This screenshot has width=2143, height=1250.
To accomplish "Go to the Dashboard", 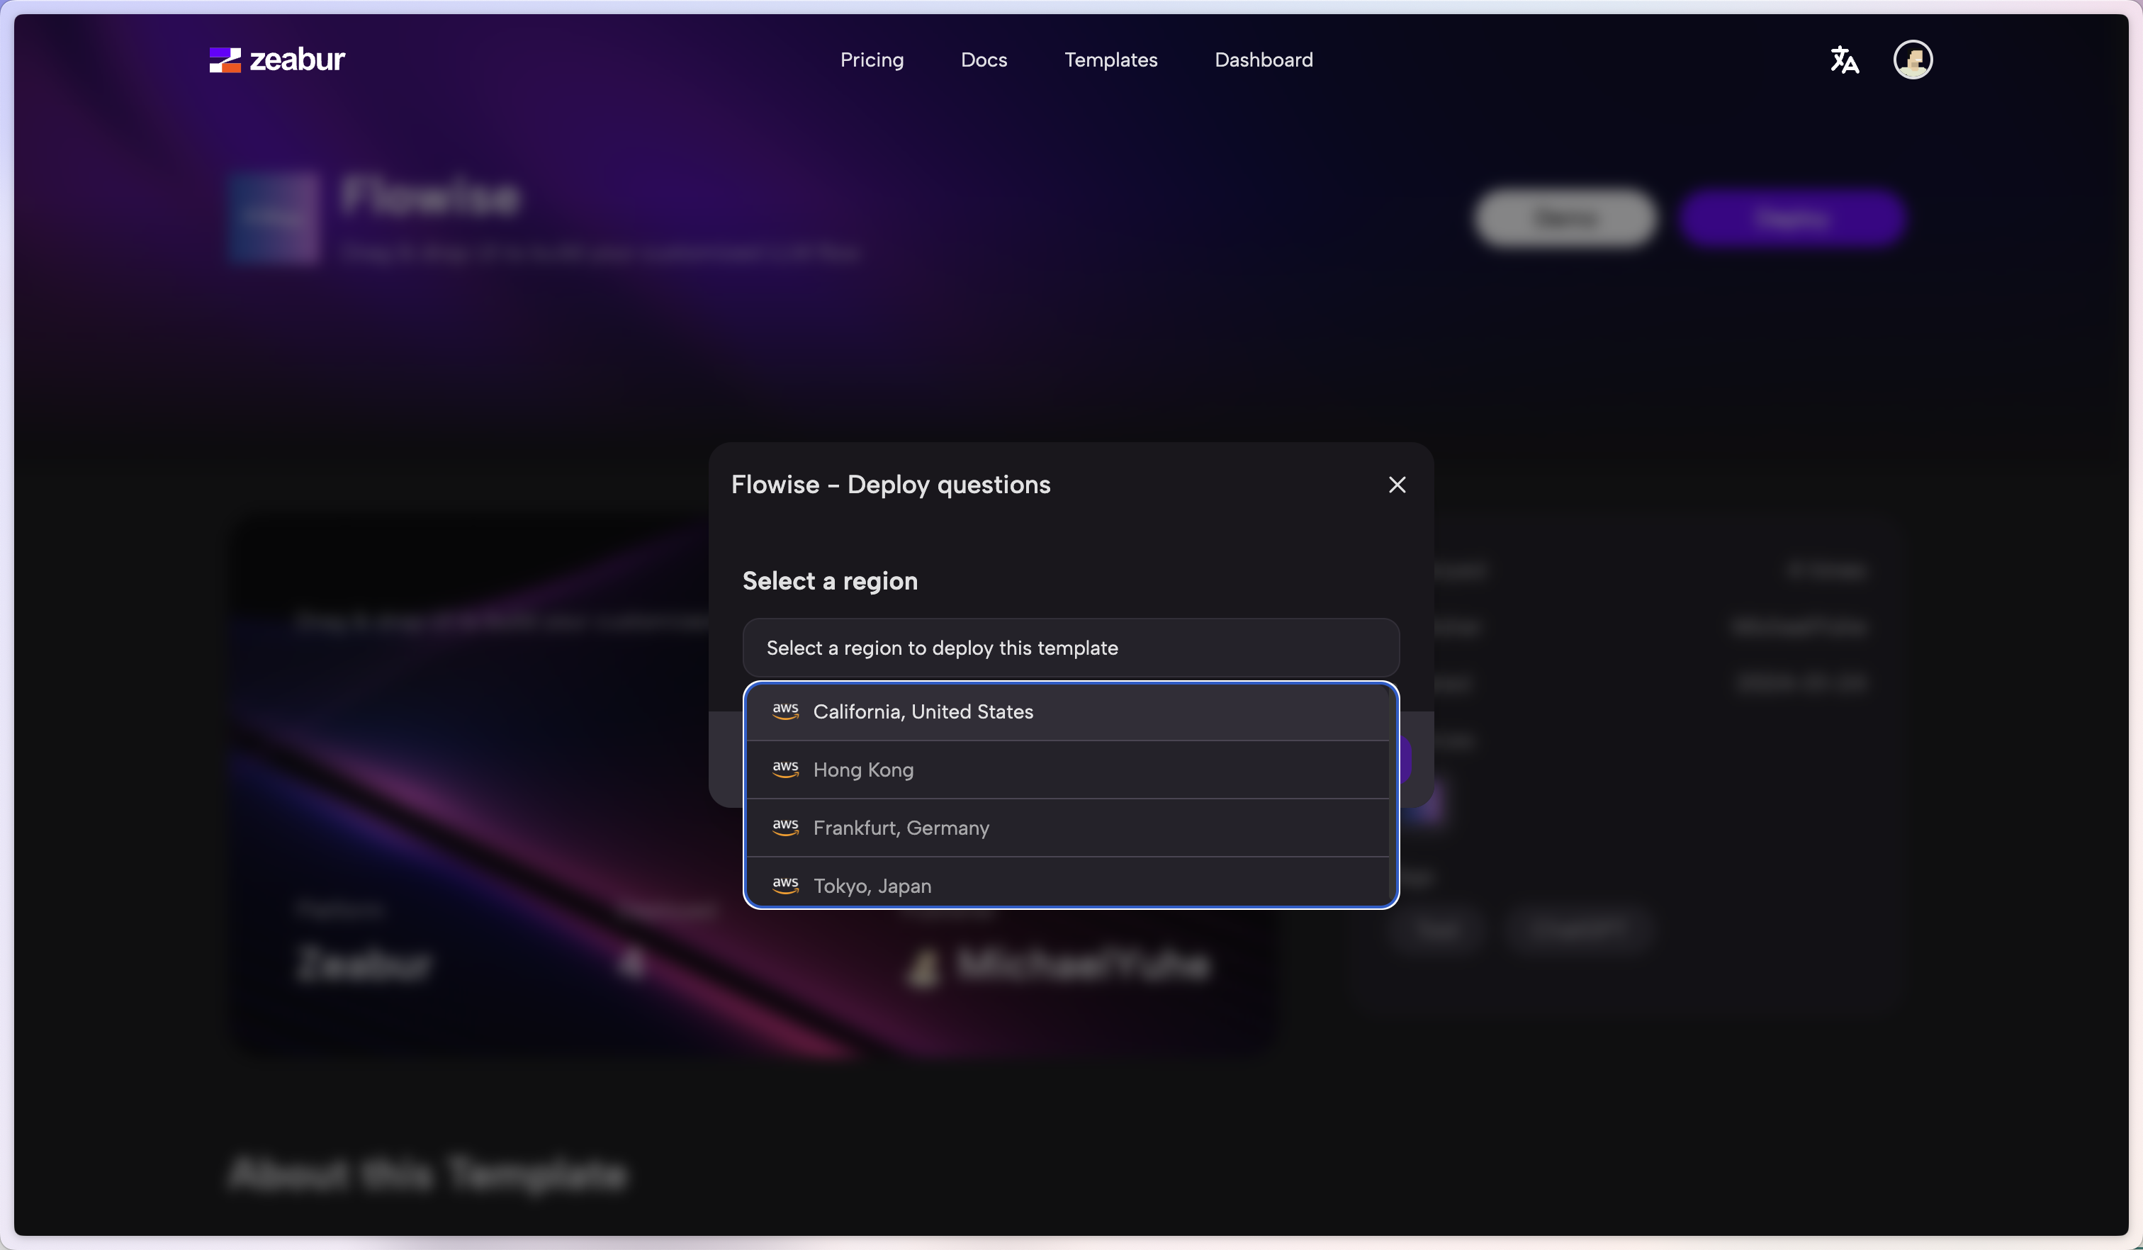I will tap(1263, 60).
